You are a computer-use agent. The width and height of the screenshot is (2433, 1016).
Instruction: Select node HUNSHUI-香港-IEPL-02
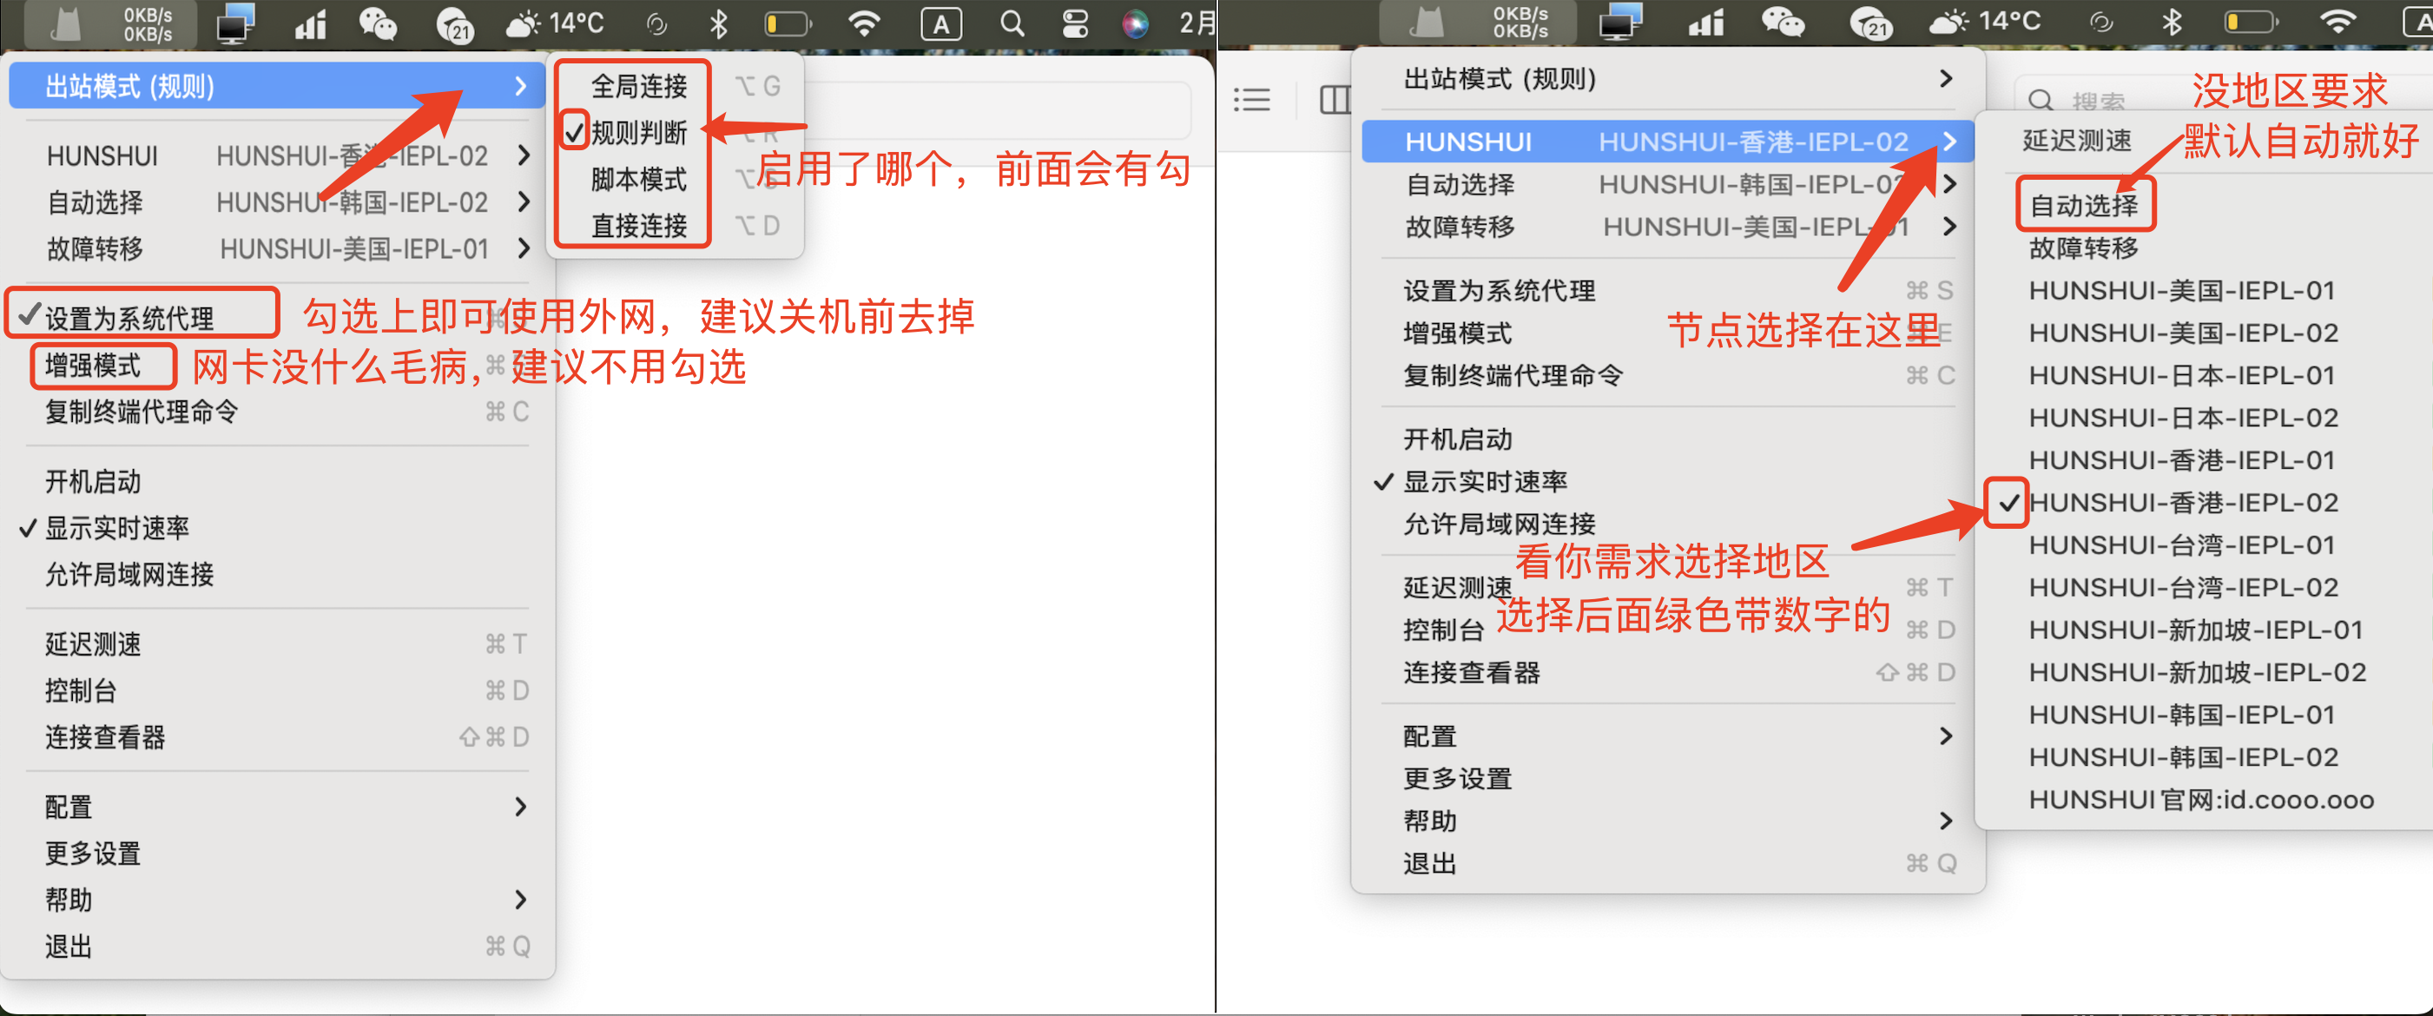2183,502
